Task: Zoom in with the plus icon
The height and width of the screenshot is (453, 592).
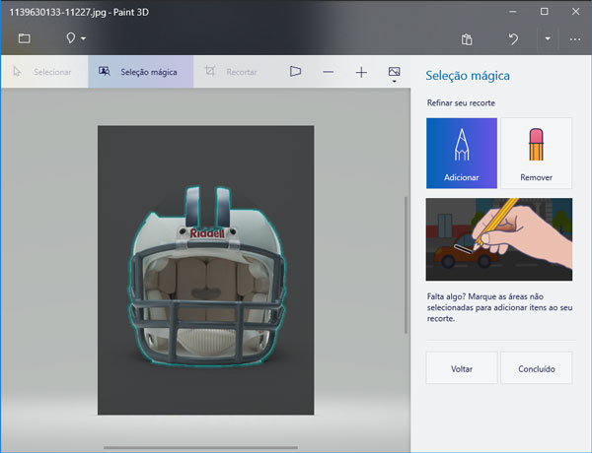Action: coord(361,72)
